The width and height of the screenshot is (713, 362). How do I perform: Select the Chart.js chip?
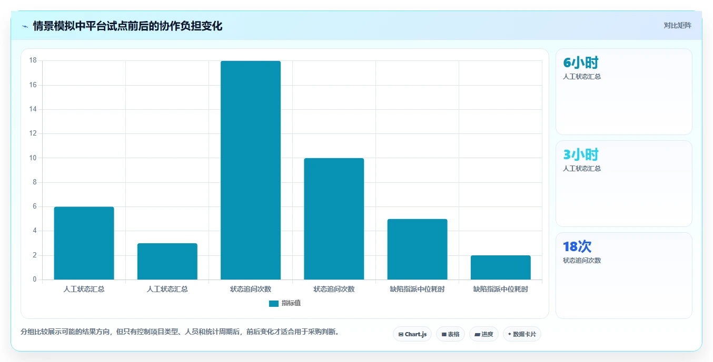pyautogui.click(x=412, y=334)
